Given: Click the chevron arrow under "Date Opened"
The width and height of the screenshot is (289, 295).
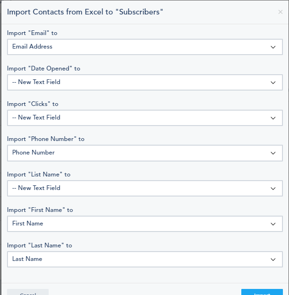Looking at the screenshot, I should [273, 83].
